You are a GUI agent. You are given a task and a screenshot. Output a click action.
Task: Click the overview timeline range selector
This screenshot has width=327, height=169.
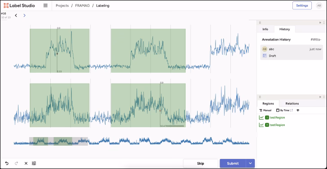tap(58, 141)
